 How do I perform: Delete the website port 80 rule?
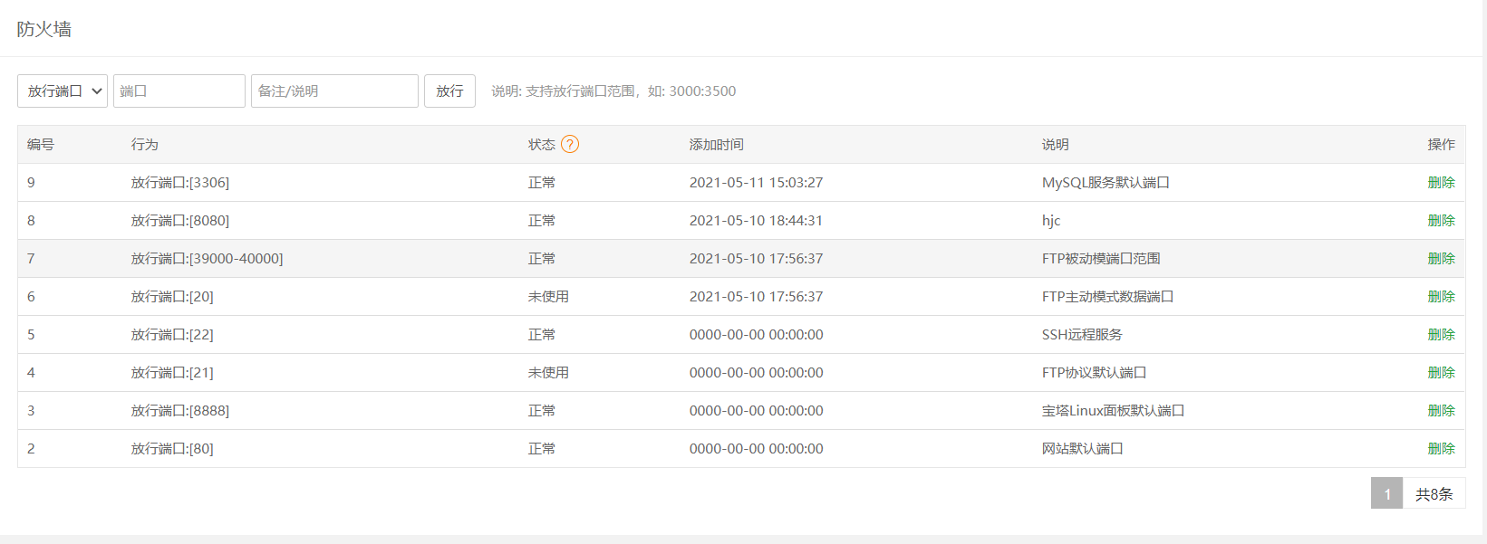point(1441,449)
